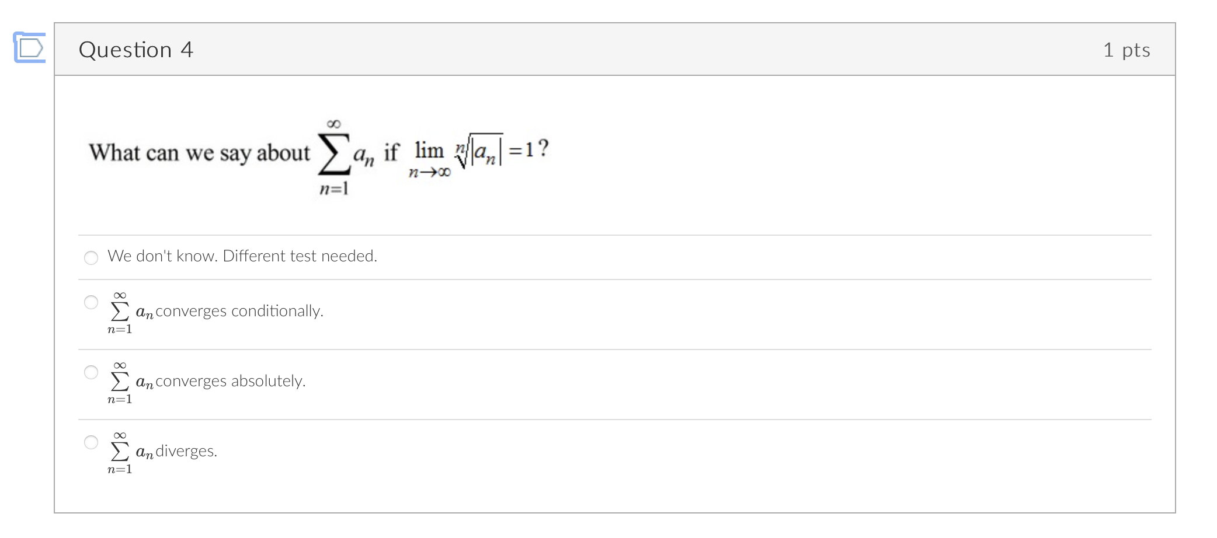Click the nth-root of |a_n| expression
This screenshot has height=538, width=1217.
pyautogui.click(x=479, y=152)
